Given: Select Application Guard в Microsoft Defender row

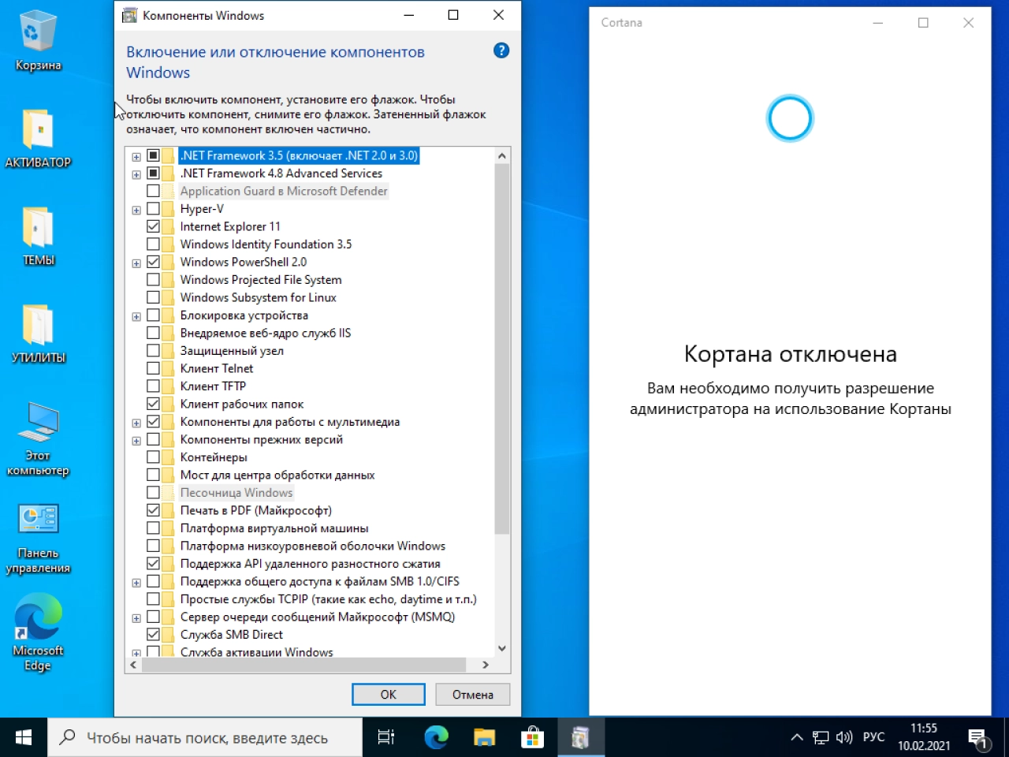Looking at the screenshot, I should click(284, 191).
